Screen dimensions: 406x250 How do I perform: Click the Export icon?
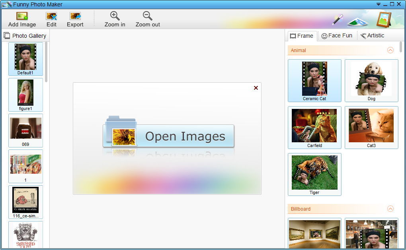75,16
